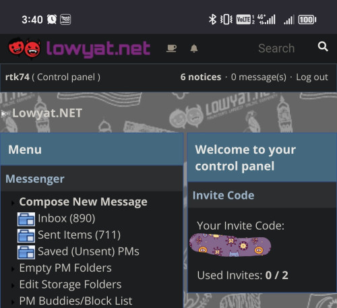Click the Menu panel header
Image resolution: width=337 pixels, height=308 pixels.
point(92,150)
